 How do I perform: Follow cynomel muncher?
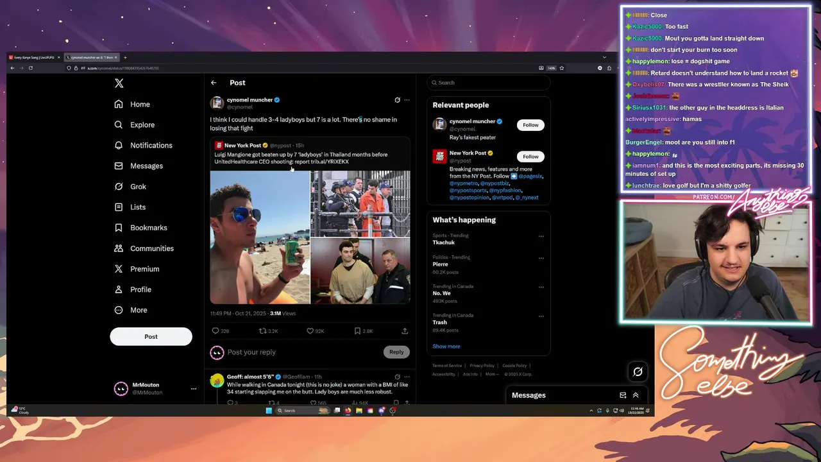pyautogui.click(x=530, y=125)
